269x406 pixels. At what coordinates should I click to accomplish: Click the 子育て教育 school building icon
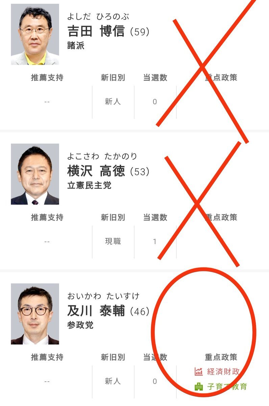click(x=199, y=386)
